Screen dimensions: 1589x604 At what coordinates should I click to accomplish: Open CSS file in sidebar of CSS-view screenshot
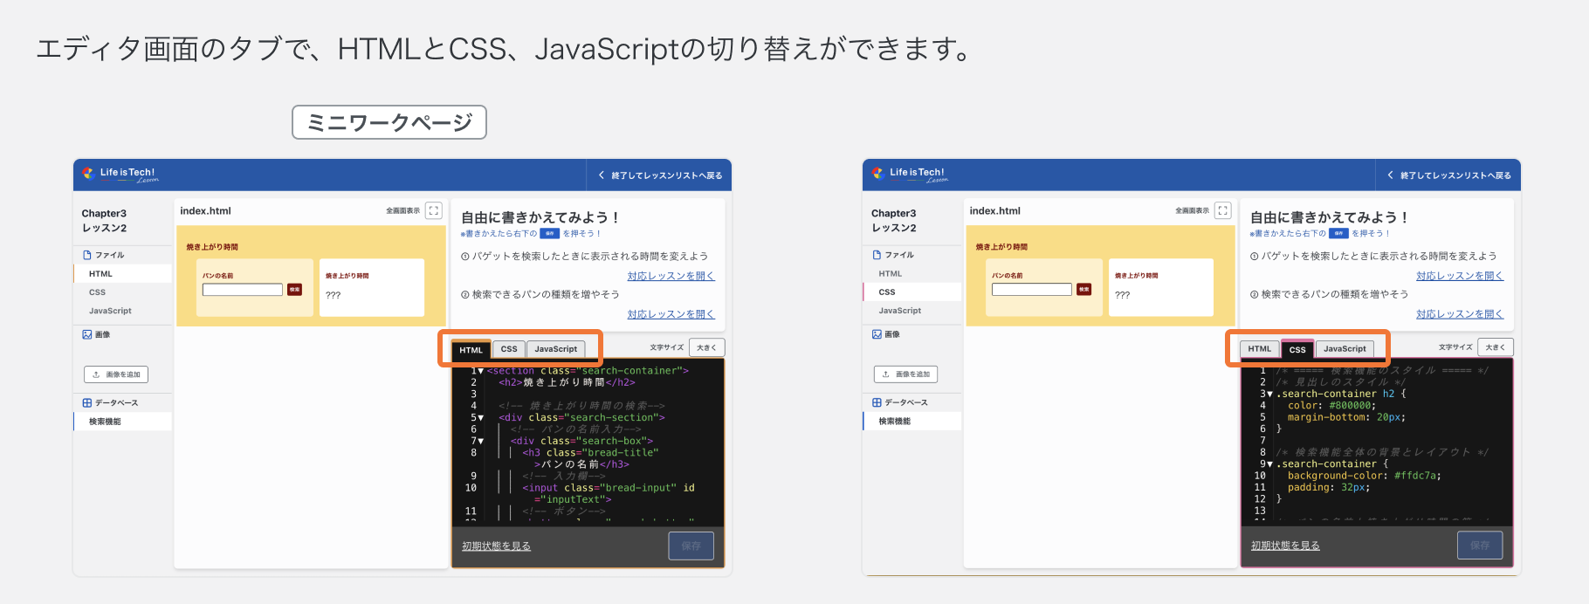coord(912,292)
